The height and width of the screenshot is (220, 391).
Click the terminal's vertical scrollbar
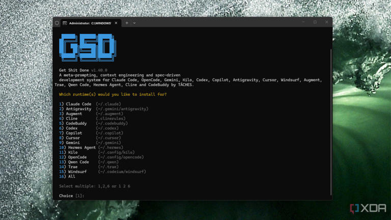[331, 122]
